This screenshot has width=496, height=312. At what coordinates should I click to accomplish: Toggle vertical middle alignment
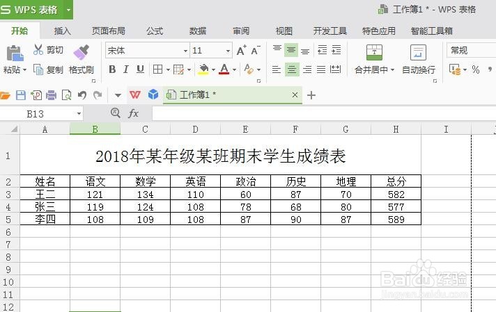click(291, 50)
